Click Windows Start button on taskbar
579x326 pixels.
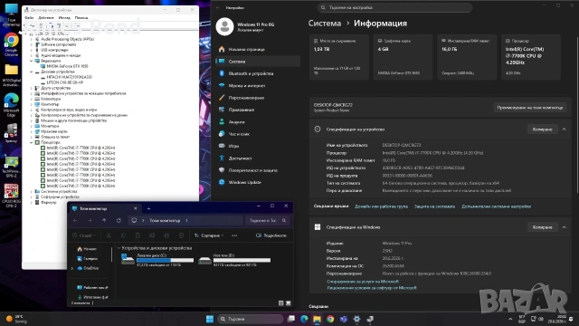point(210,319)
